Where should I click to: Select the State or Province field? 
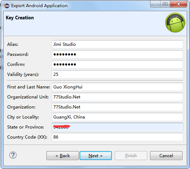(117, 127)
